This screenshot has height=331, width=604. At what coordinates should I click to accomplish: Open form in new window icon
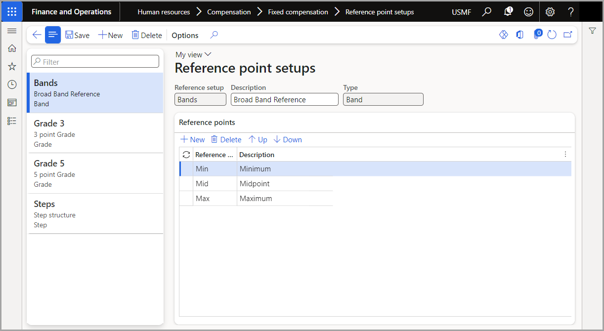point(568,35)
